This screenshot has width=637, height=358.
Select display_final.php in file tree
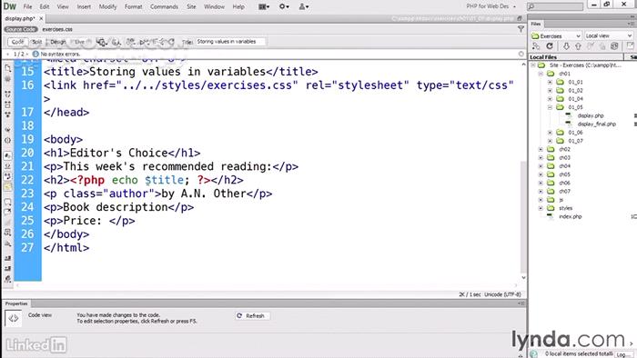596,124
